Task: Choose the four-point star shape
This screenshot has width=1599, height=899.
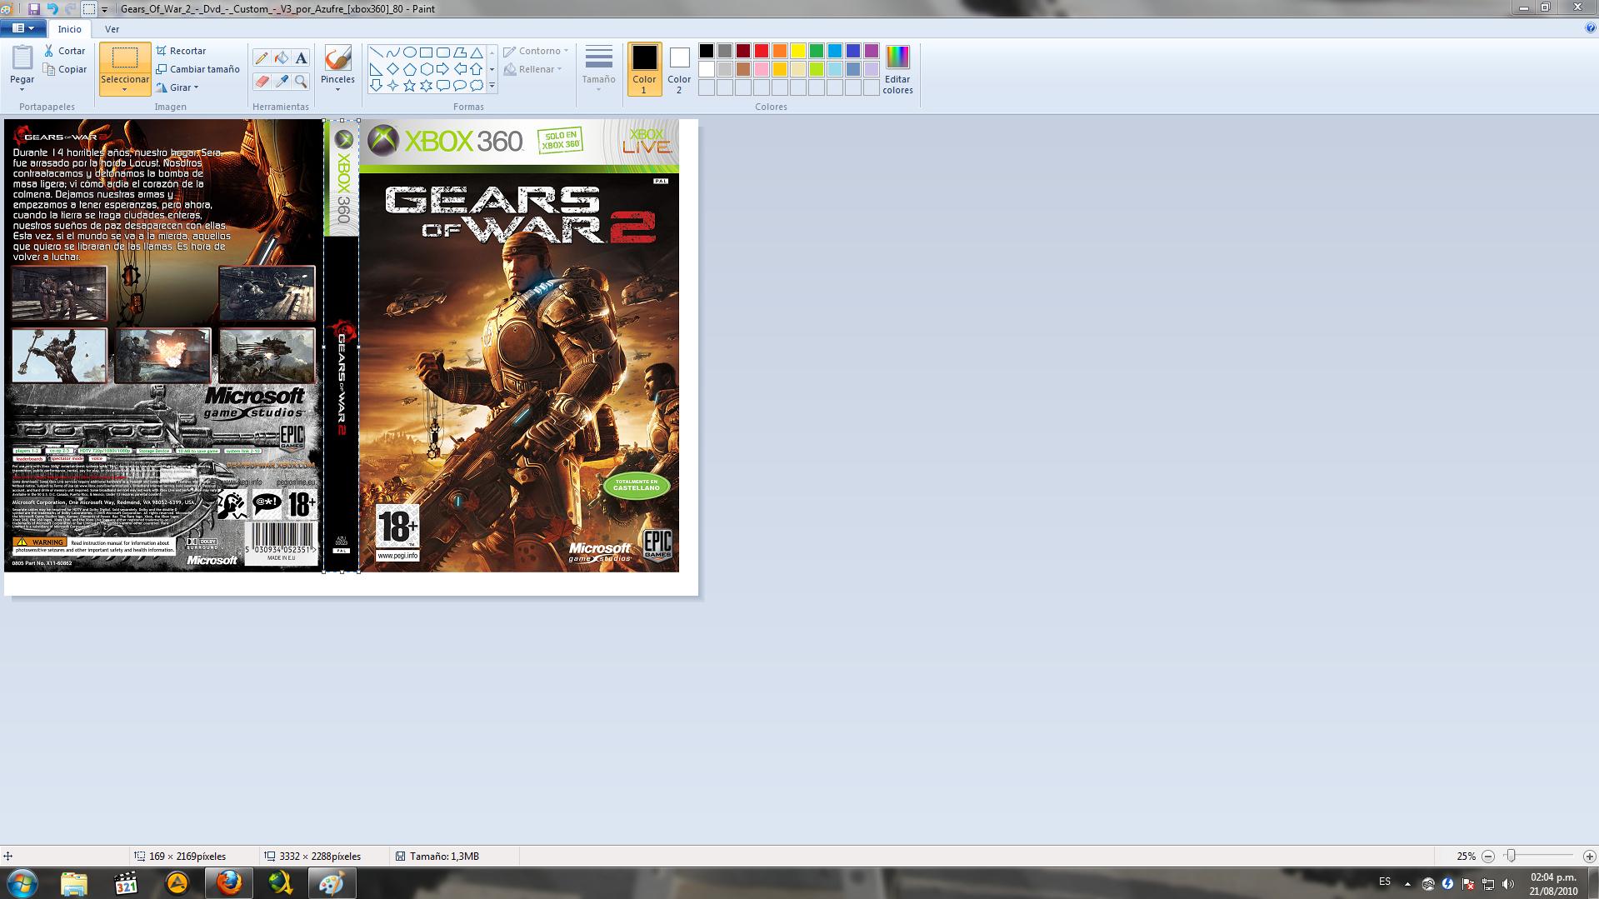Action: tap(393, 85)
